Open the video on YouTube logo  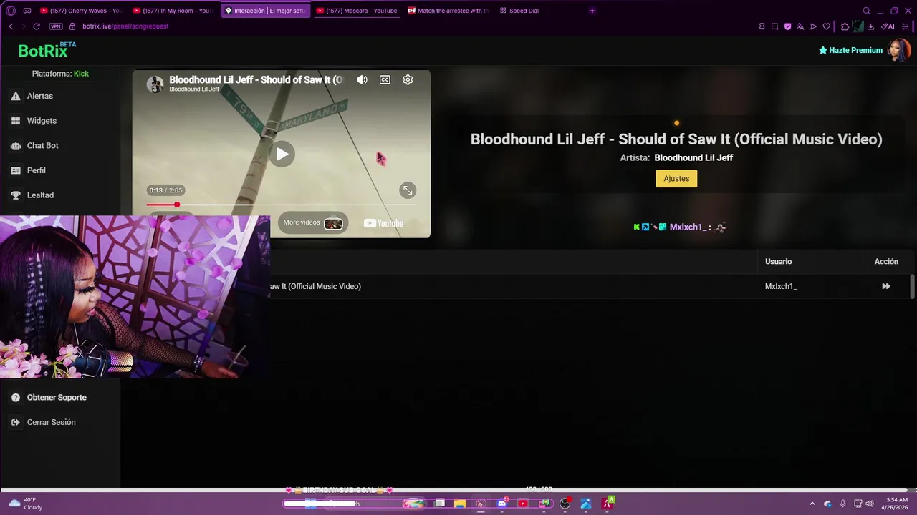pyautogui.click(x=383, y=223)
